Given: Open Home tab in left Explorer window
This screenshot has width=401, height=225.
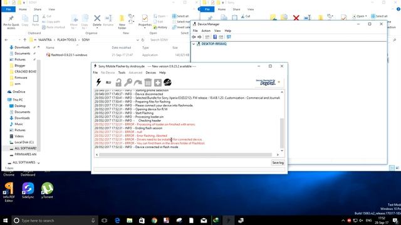Looking at the screenshot, I should point(23,9).
